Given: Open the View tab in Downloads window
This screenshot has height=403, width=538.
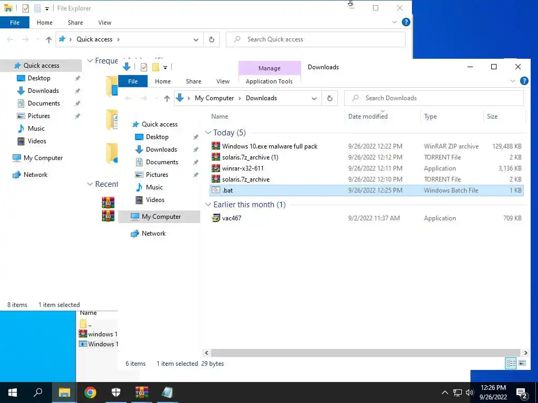Looking at the screenshot, I should tap(223, 81).
